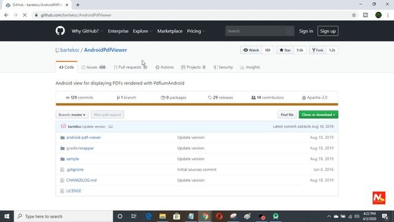
Task: Switch to the Code tab
Action: coord(66,67)
